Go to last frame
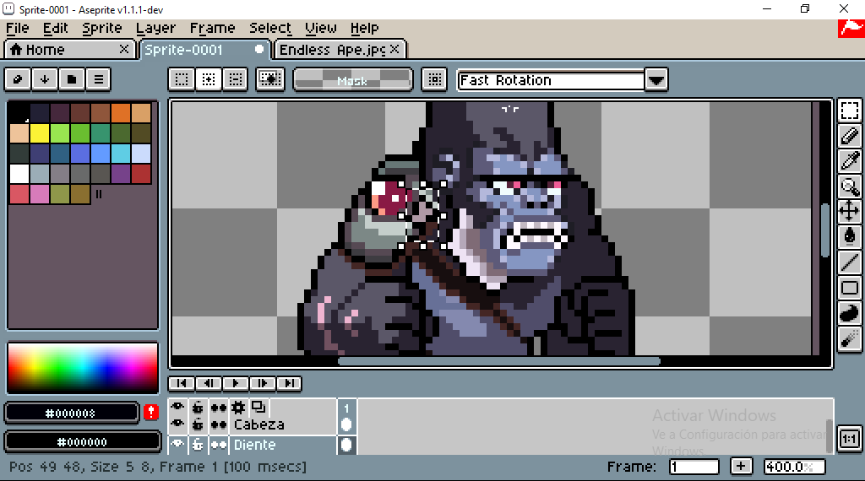The width and height of the screenshot is (865, 481). pos(289,383)
